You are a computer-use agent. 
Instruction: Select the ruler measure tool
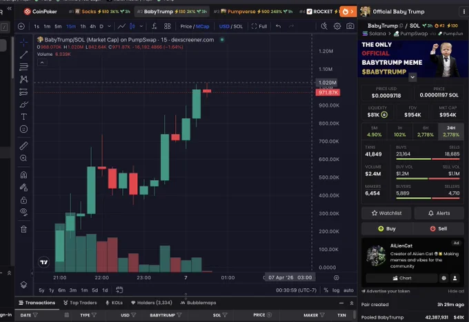pos(23,145)
